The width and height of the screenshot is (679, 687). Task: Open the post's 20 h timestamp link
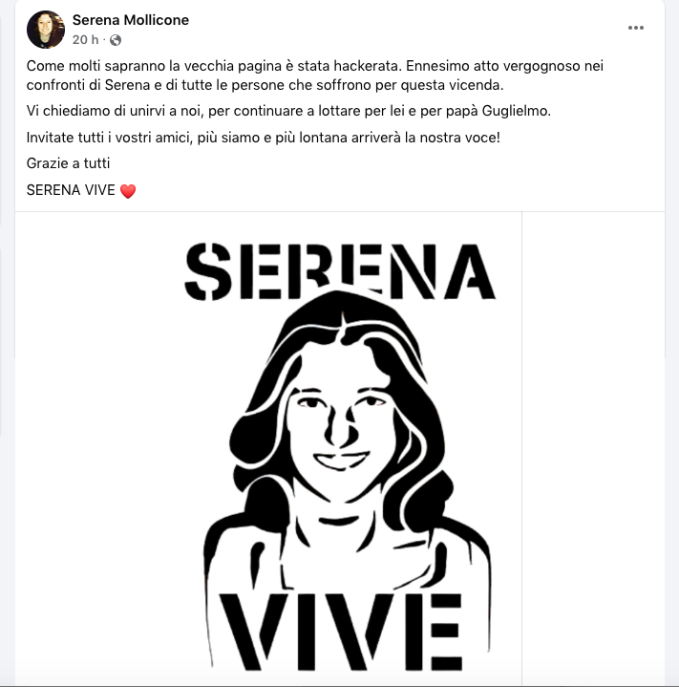coord(85,40)
